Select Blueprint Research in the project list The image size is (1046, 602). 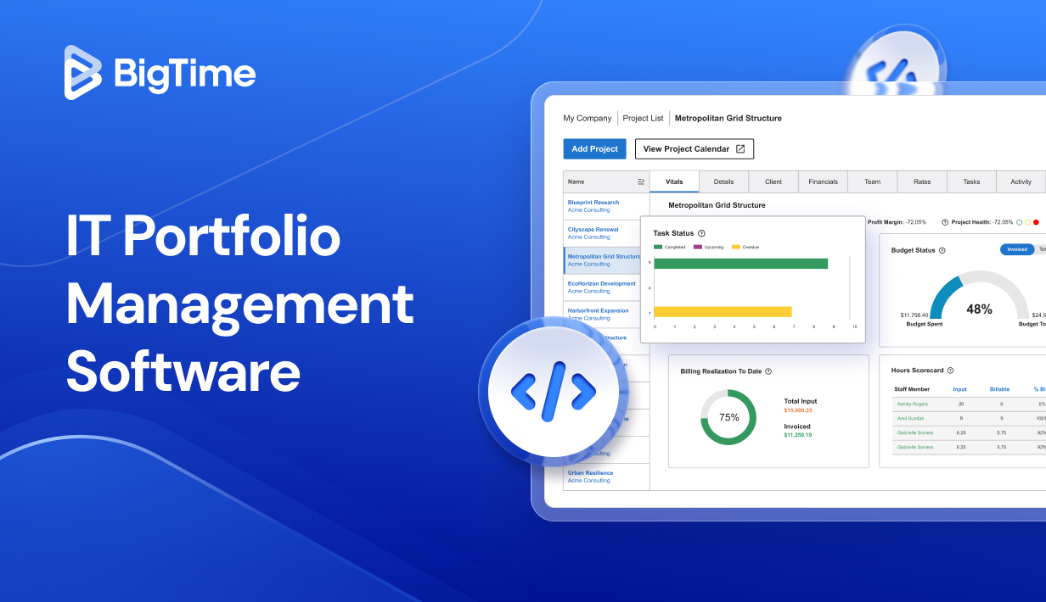[x=593, y=203]
